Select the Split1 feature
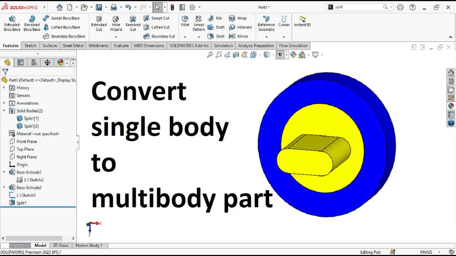This screenshot has width=456, height=256. 18,203
